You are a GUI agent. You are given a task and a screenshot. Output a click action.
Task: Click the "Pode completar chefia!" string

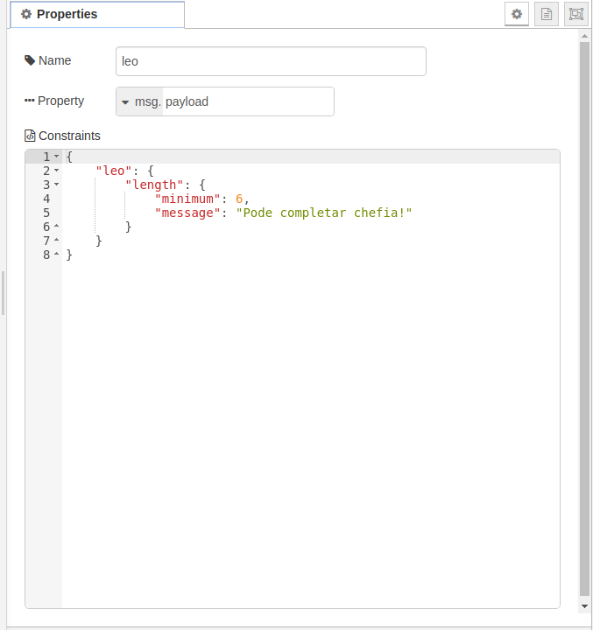point(324,213)
